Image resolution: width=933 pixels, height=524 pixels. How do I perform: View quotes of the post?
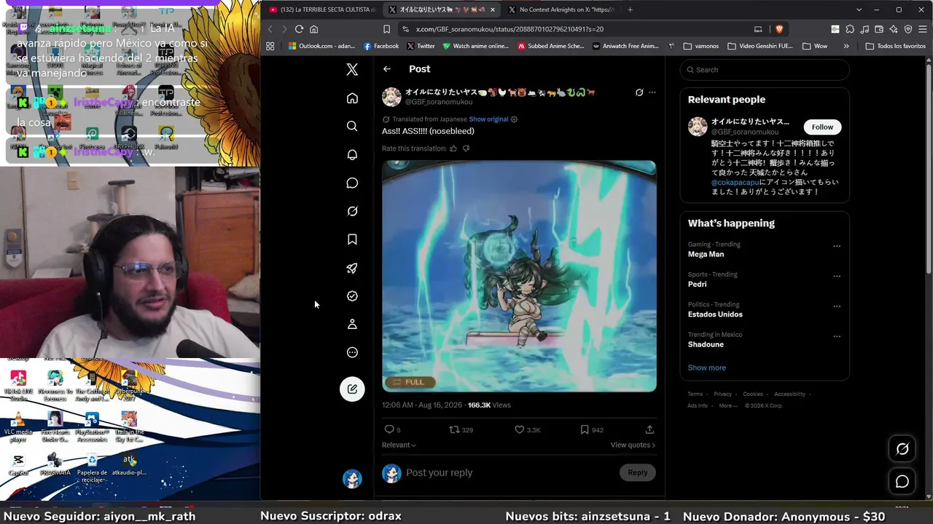633,445
